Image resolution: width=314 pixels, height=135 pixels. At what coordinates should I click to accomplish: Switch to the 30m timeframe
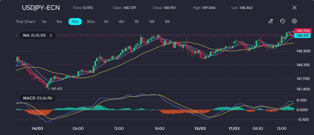[91, 22]
